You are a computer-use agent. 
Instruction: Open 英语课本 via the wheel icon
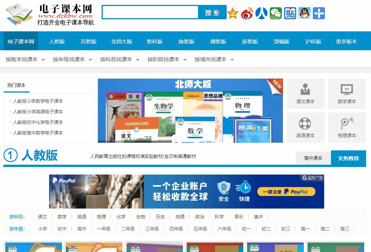[305, 127]
